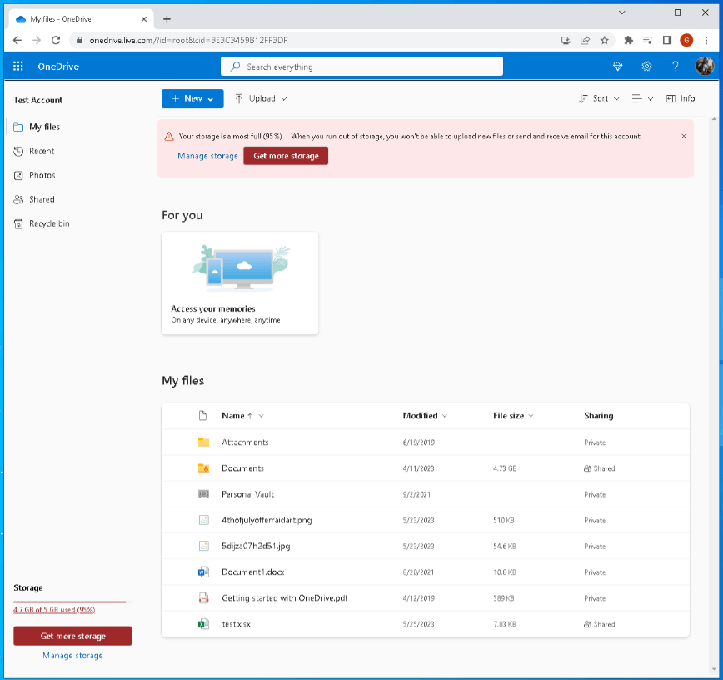Click Manage storage link in the banner
Screen dimensions: 723x680
click(207, 156)
